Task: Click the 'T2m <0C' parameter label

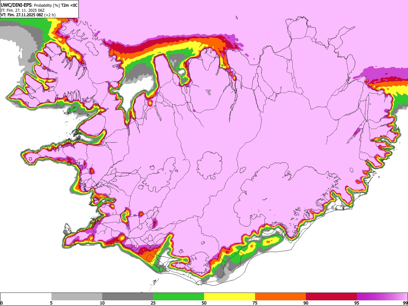Action: tap(69, 5)
